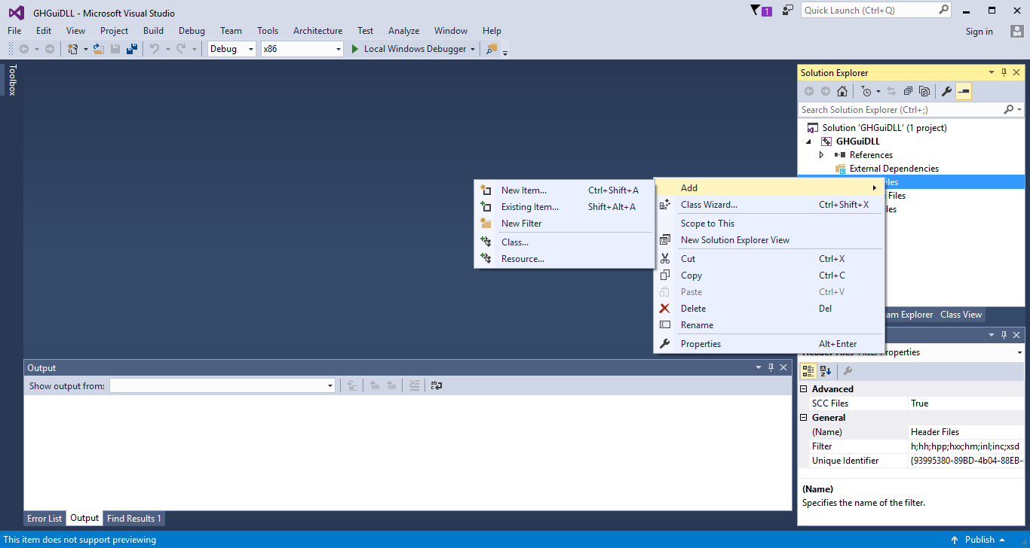
Task: Open the Toolbox side tab
Action: [12, 80]
